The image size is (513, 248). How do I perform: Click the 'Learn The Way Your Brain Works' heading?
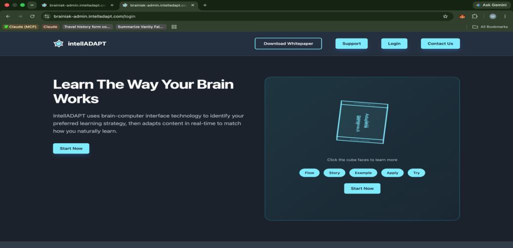pyautogui.click(x=143, y=91)
